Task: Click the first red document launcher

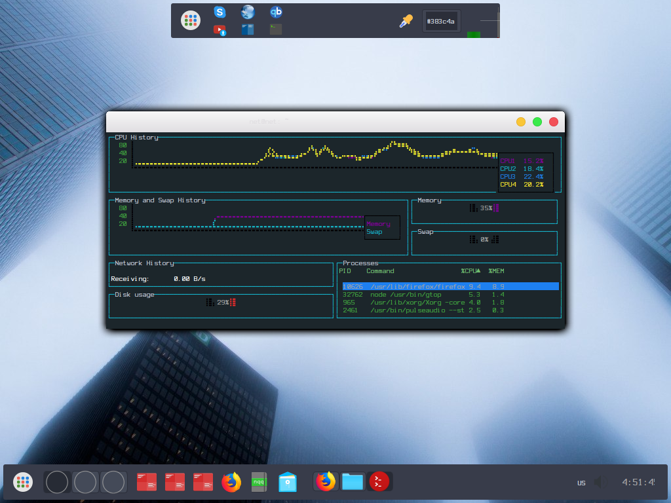Action: click(x=146, y=482)
